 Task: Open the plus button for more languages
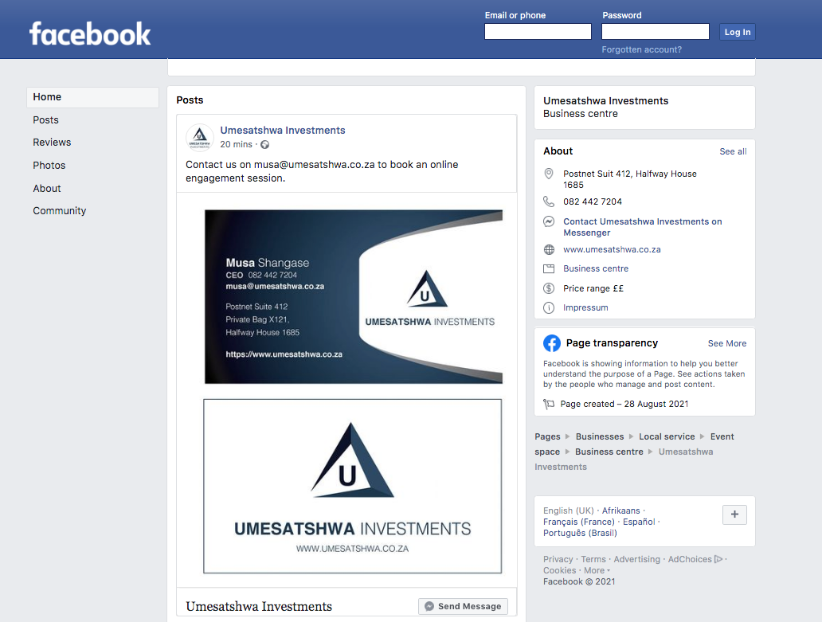click(x=734, y=514)
